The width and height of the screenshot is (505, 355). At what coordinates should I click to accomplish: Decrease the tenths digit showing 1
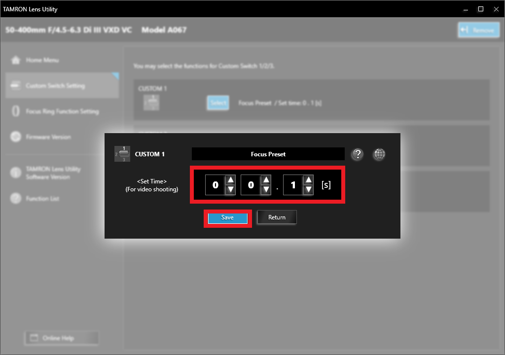[309, 190]
